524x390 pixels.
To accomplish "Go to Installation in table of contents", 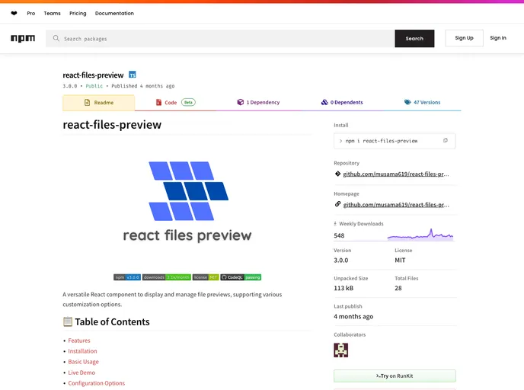I will click(x=82, y=351).
